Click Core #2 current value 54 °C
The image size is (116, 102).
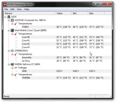coord(63,44)
